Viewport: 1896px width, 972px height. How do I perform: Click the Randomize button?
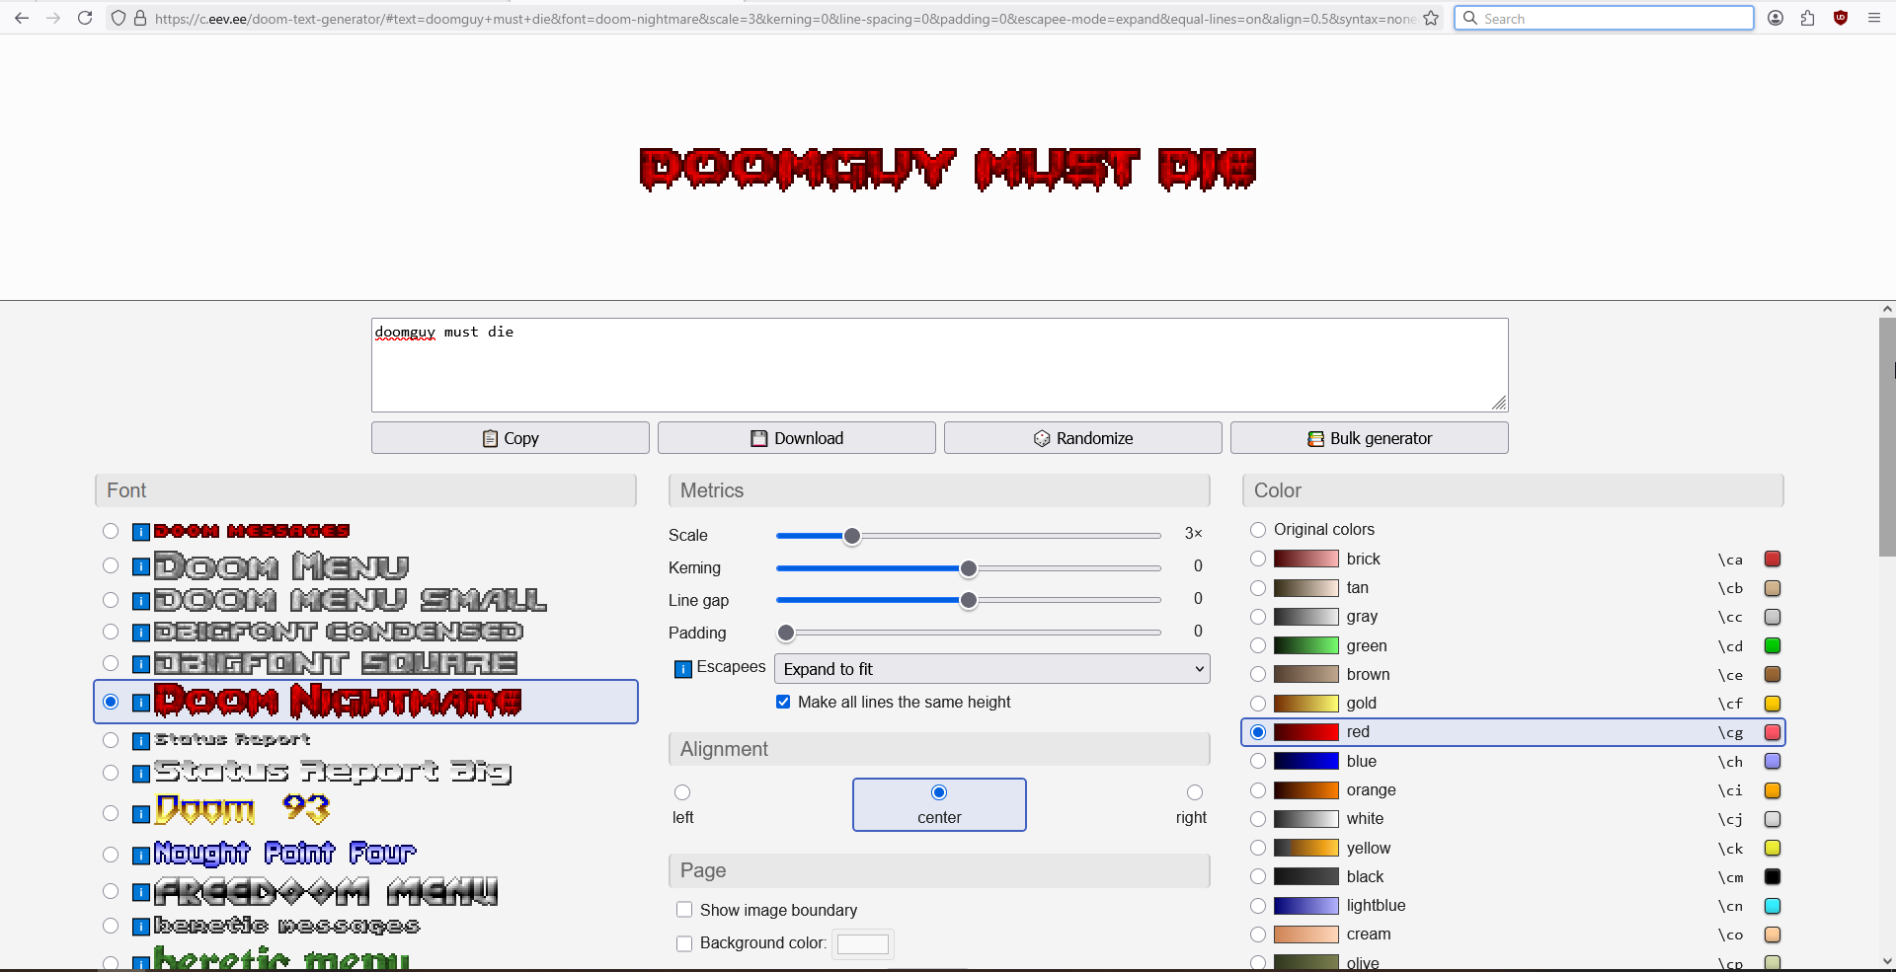click(x=1083, y=438)
